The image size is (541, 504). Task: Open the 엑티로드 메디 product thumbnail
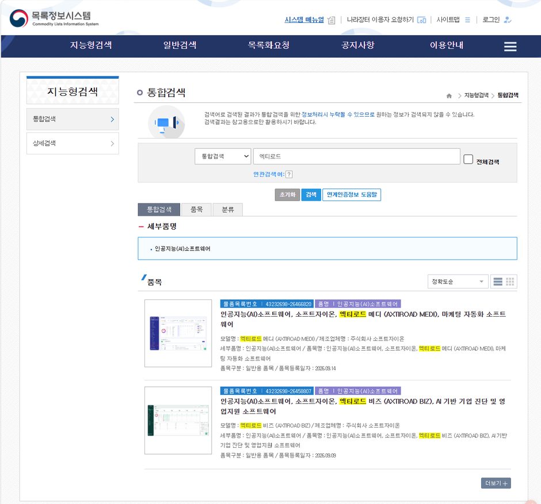tap(178, 333)
